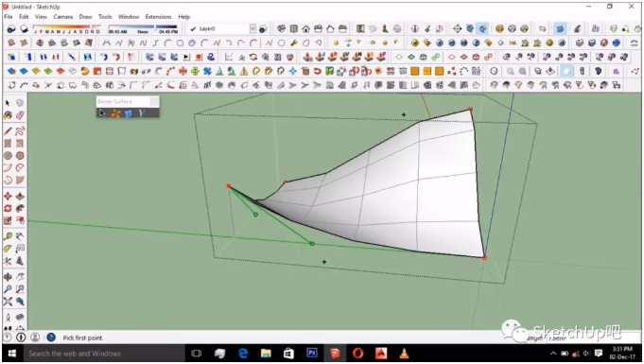Click the Tape Measure tool
This screenshot has width=644, height=364.
pos(8,235)
